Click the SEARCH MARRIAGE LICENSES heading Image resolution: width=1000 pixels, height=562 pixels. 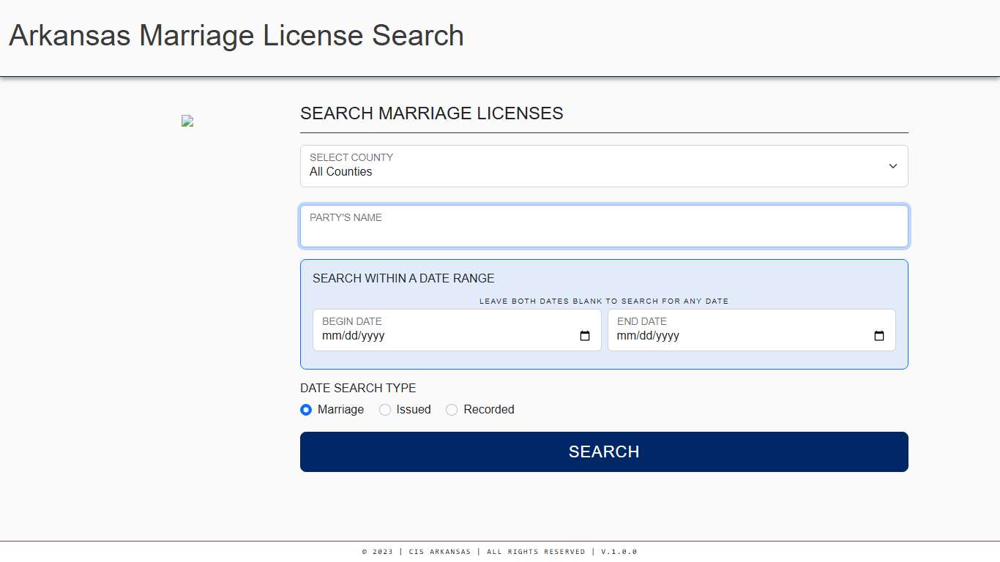431,113
